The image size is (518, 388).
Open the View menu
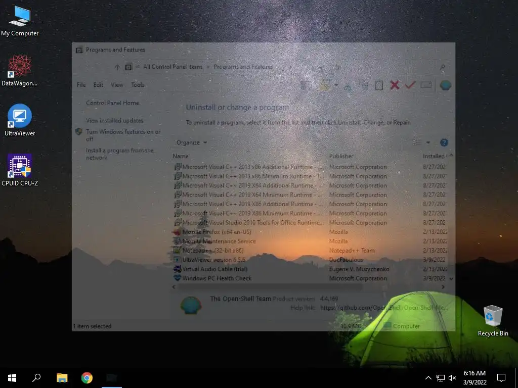(x=117, y=85)
